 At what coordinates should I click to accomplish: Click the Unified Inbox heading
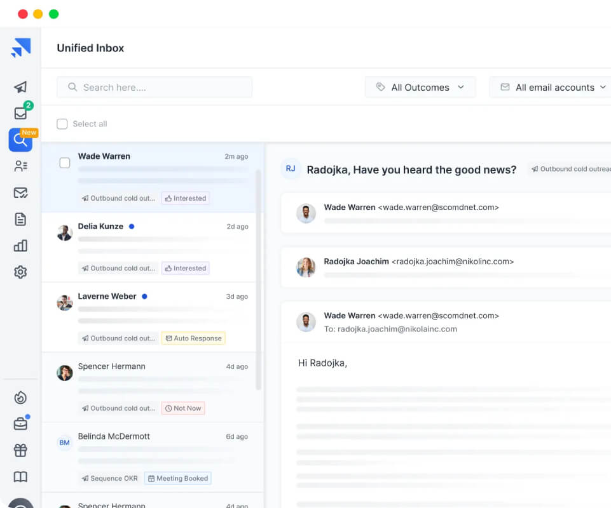click(90, 48)
